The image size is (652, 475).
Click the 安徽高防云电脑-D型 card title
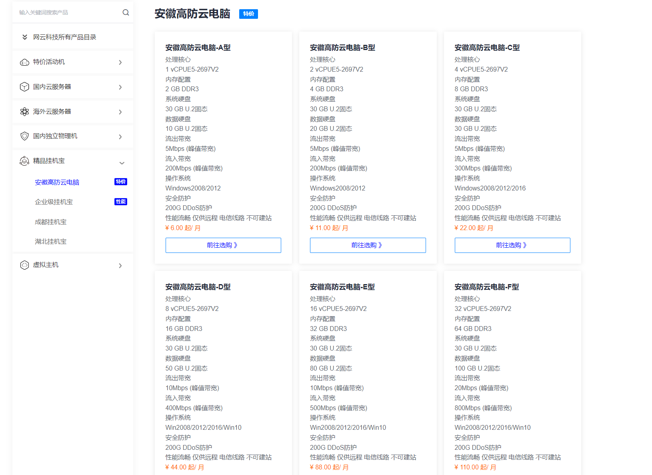198,287
